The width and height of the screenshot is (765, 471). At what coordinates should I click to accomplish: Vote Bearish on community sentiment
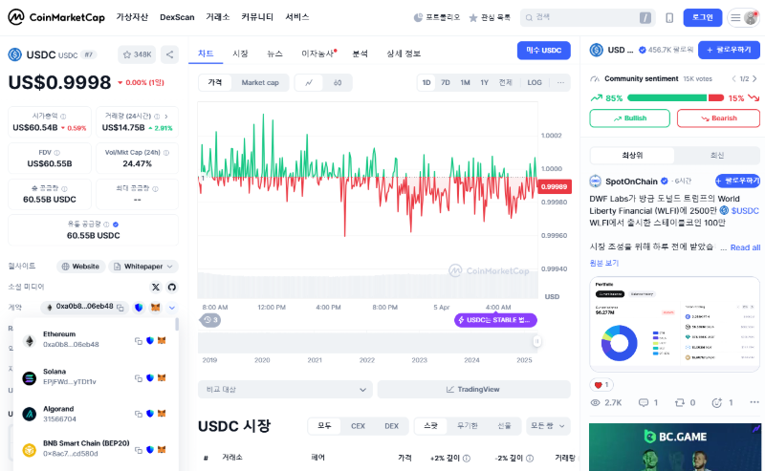pyautogui.click(x=718, y=118)
